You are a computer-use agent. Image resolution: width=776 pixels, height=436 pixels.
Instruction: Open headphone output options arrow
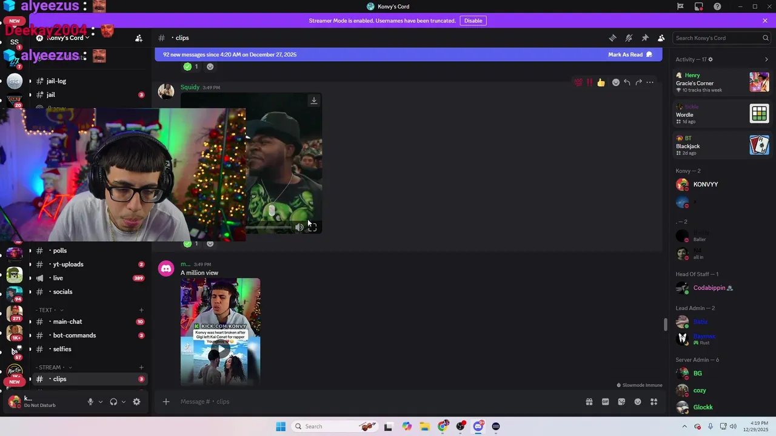124,401
